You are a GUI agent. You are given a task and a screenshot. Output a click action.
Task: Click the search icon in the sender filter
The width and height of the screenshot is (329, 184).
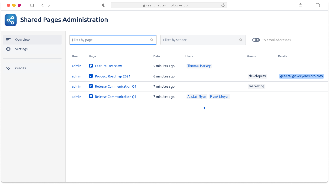(241, 40)
